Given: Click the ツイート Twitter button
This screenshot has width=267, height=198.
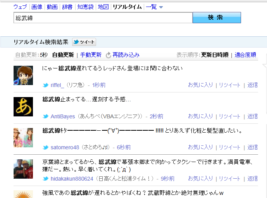Looking at the screenshot, I should pyautogui.click(x=84, y=42).
